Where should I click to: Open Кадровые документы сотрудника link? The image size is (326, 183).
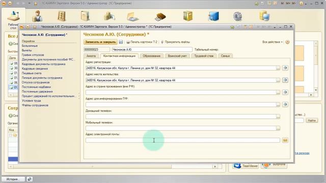tap(43, 64)
